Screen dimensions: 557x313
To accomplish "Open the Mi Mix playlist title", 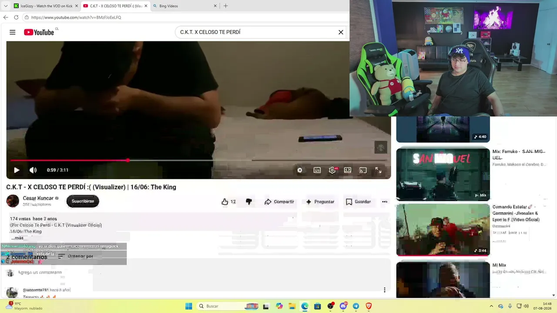I will coord(499,265).
